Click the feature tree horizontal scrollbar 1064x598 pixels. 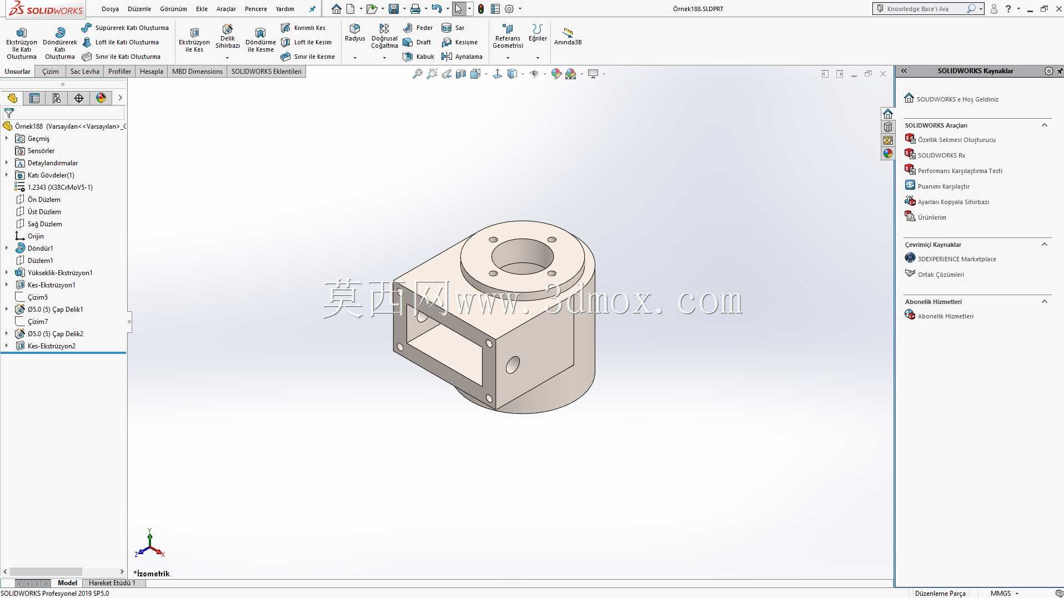(x=46, y=571)
